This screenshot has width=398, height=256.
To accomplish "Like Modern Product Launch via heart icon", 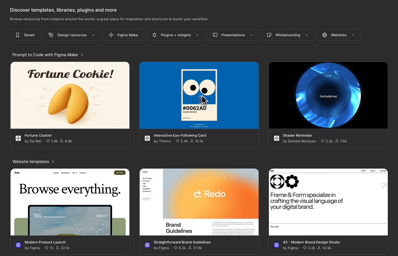I will coord(47,248).
